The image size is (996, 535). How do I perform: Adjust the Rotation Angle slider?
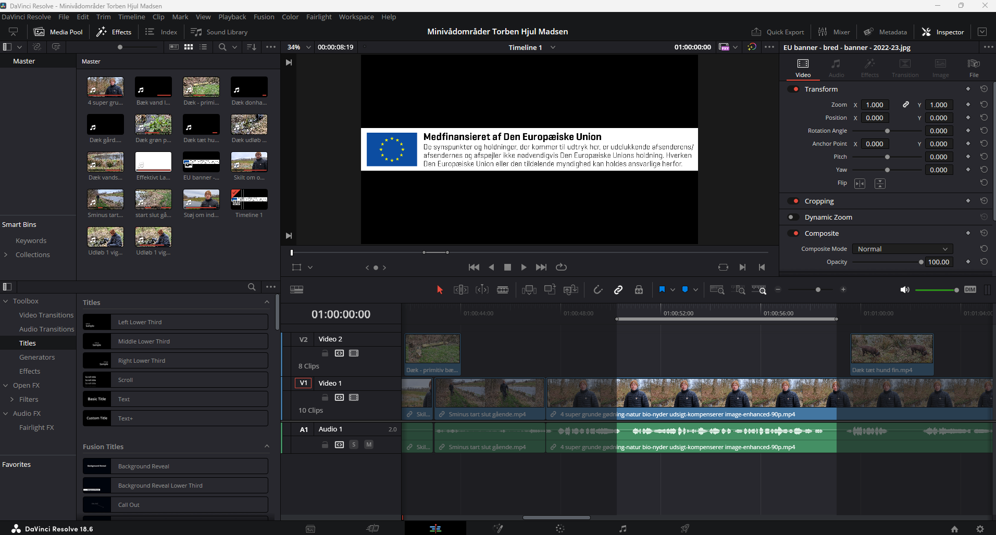(x=887, y=131)
